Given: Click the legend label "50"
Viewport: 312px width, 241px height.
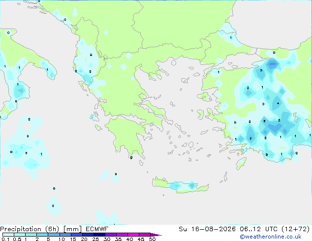Looking at the screenshot, I should pyautogui.click(x=152, y=239).
